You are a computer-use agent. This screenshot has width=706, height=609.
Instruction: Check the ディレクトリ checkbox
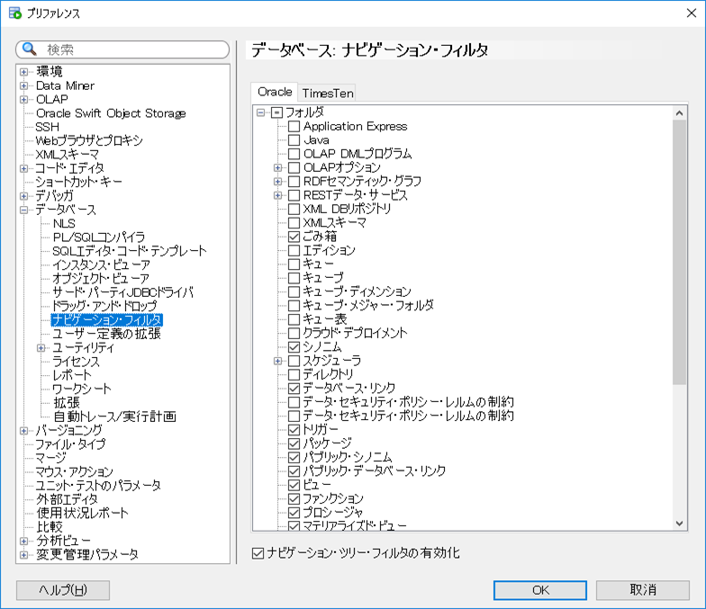coord(294,374)
